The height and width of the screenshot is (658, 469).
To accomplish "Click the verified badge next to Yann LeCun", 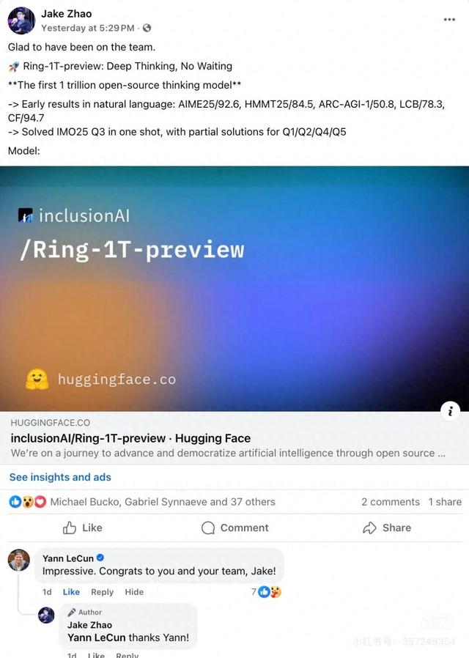I will click(x=100, y=558).
